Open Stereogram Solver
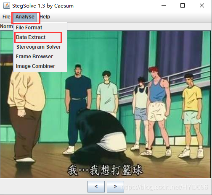The height and width of the screenshot is (195, 212). coord(40,47)
